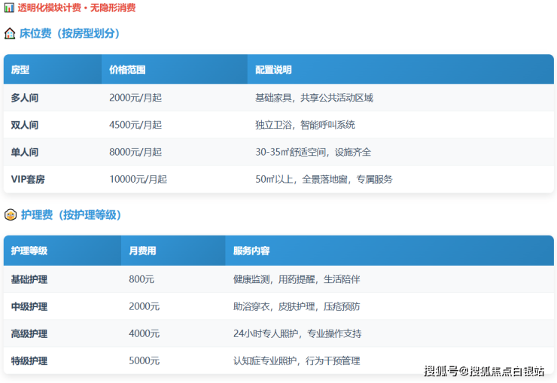This screenshot has width=557, height=383.
Task: Click the bar chart icon beside 透明化模块计费
Action: pos(9,8)
